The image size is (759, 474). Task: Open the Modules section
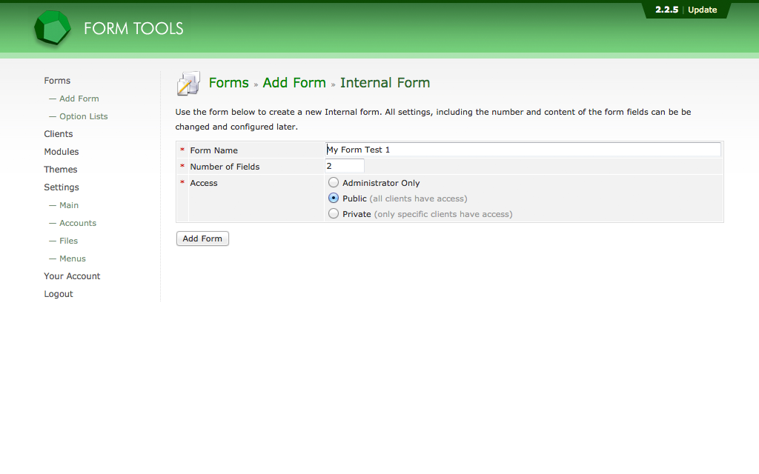click(61, 152)
